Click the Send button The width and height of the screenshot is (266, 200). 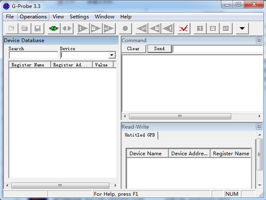[160, 49]
